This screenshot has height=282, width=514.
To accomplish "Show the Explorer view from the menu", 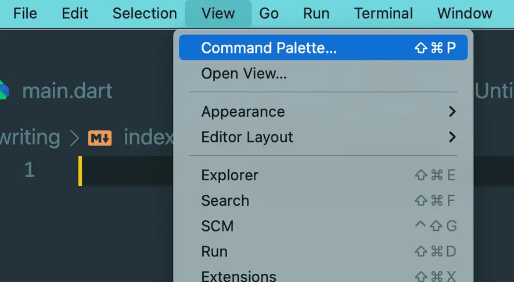I will click(324, 175).
